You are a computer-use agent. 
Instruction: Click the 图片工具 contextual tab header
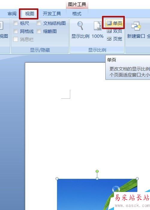77,4
